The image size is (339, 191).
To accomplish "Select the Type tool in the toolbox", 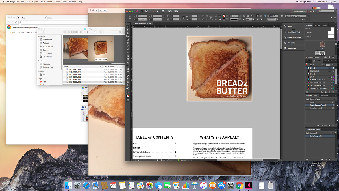I will click(128, 43).
